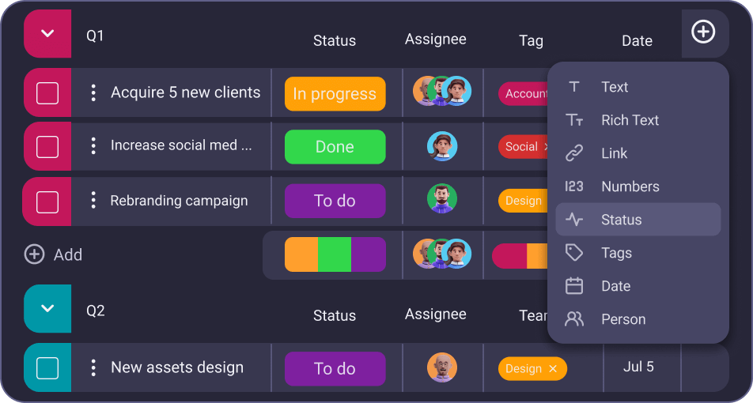Select Rich Text column type
The image size is (753, 403).
pos(630,120)
